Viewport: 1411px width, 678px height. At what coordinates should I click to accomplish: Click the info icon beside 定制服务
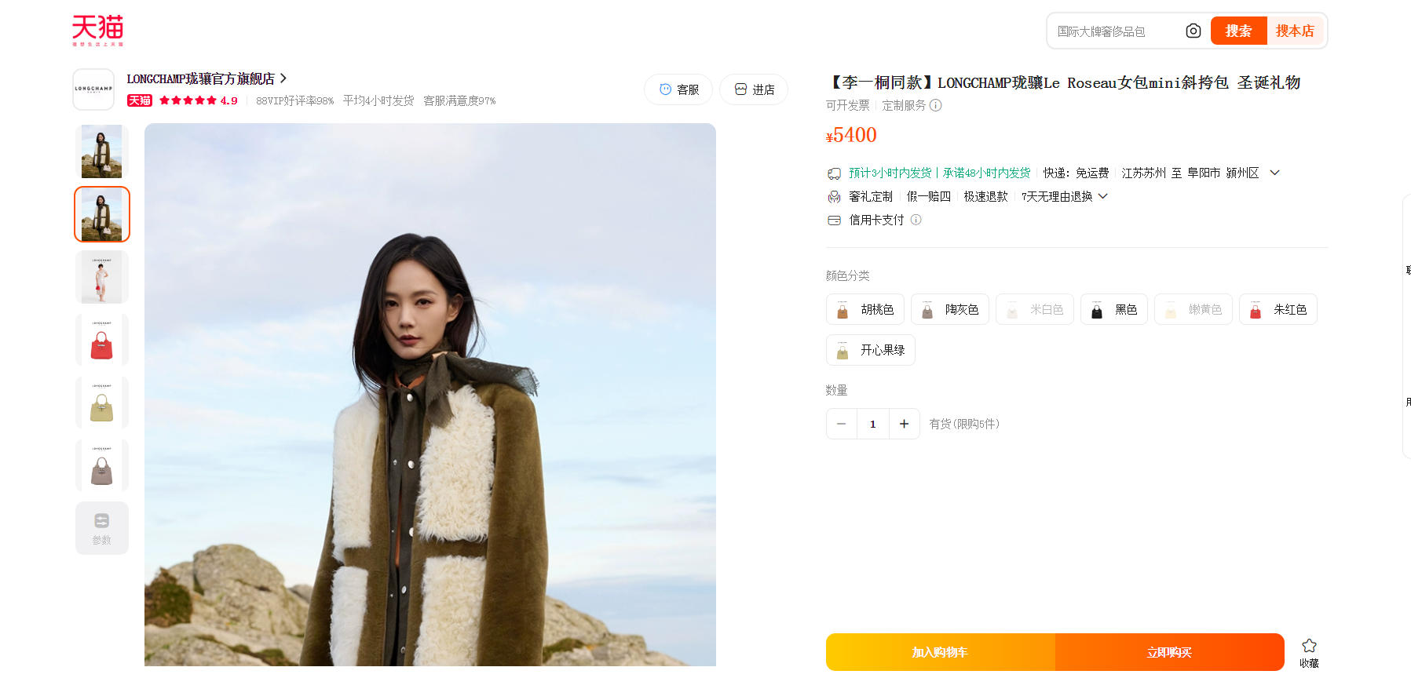(935, 105)
